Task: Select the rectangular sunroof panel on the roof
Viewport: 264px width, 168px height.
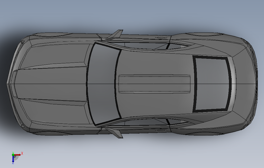Action: click(155, 84)
